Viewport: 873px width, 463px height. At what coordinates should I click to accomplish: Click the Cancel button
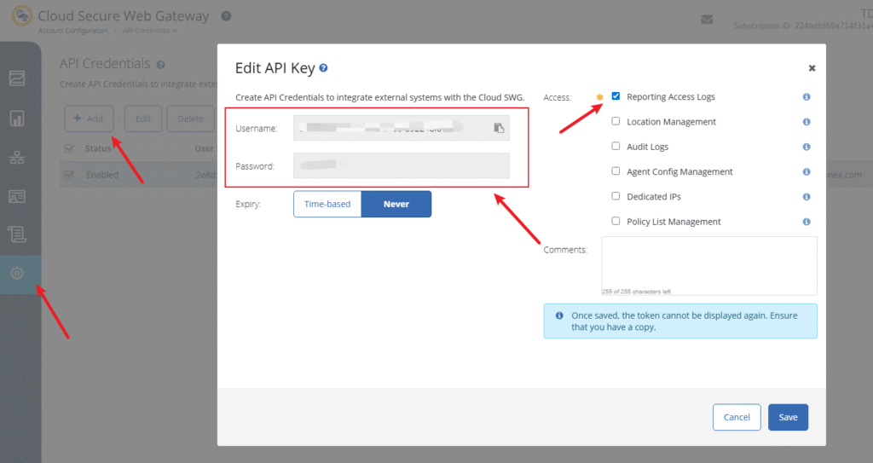pos(737,417)
